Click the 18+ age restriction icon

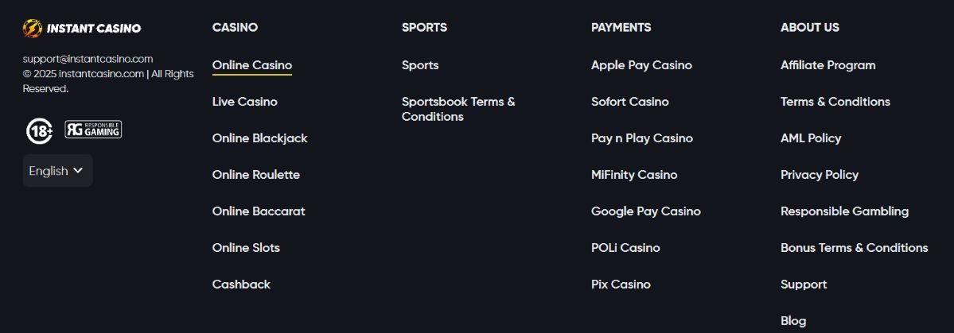40,130
